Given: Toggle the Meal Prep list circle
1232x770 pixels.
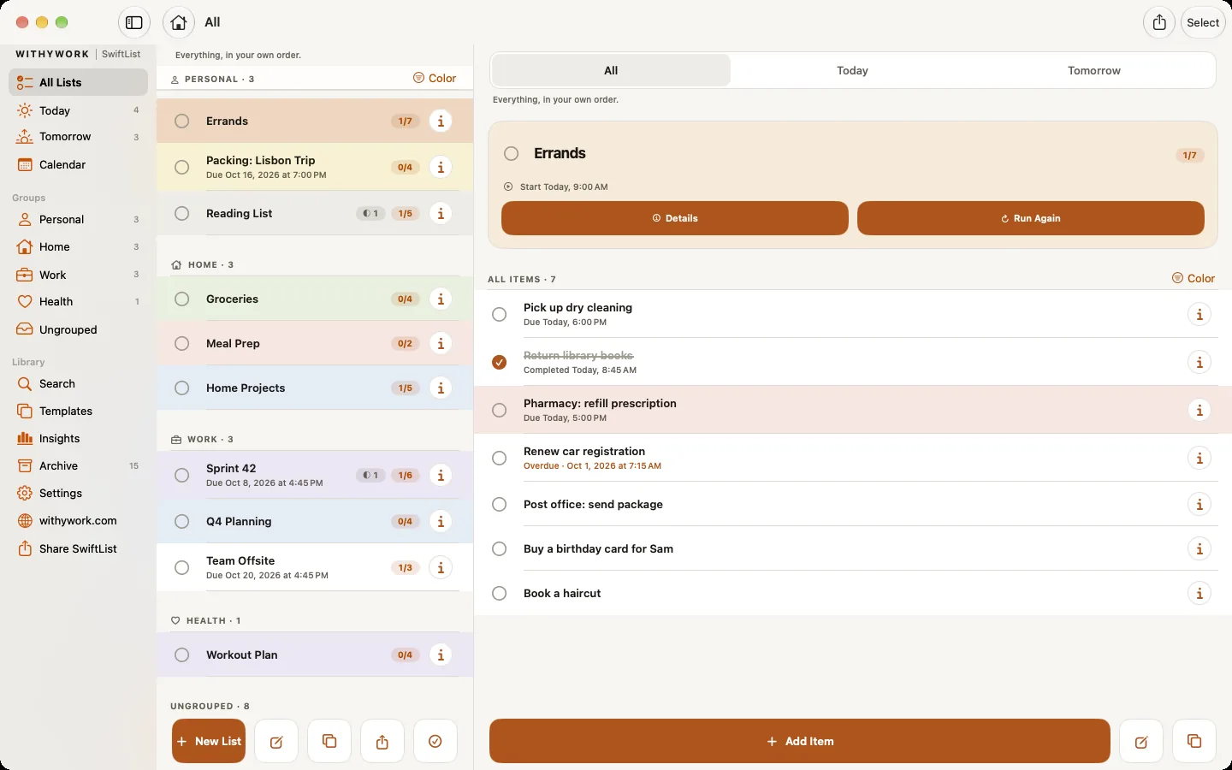Looking at the screenshot, I should coord(182,343).
